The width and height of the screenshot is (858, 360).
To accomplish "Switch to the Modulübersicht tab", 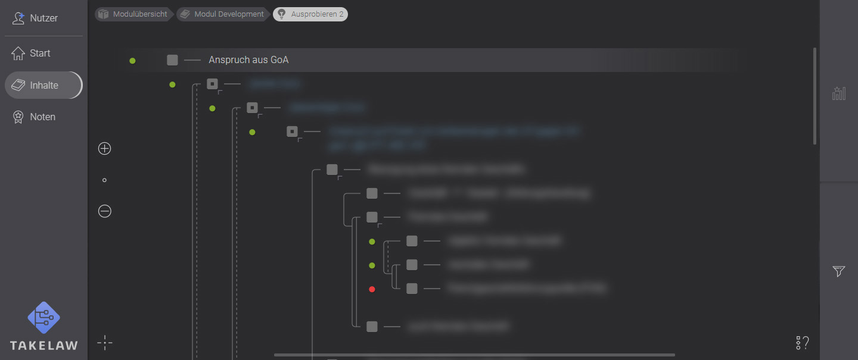I will point(133,14).
